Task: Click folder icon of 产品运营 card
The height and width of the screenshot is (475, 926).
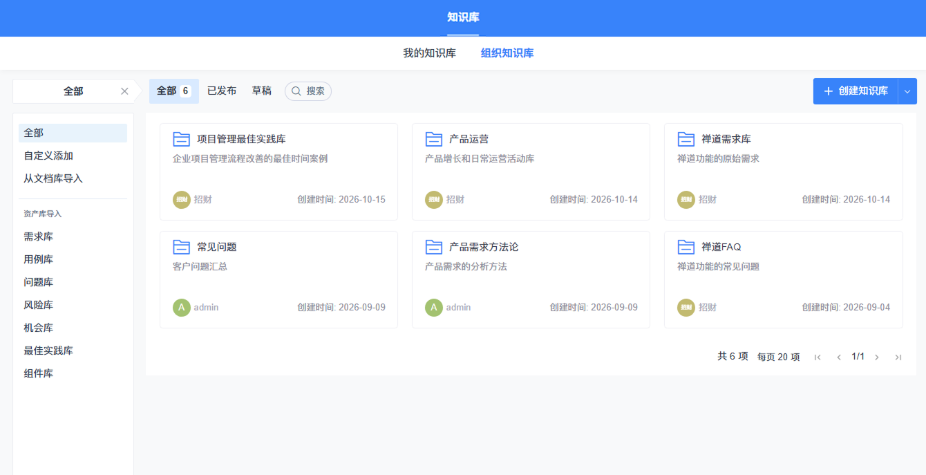Action: click(433, 139)
